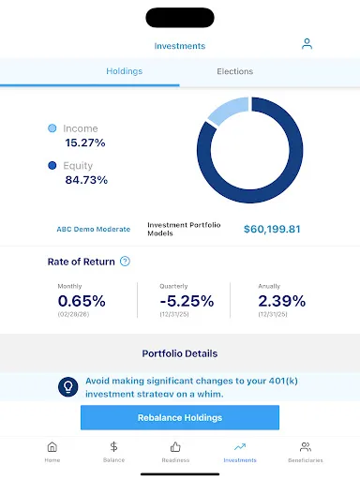Open the ABC Demo Moderate link

pos(94,229)
